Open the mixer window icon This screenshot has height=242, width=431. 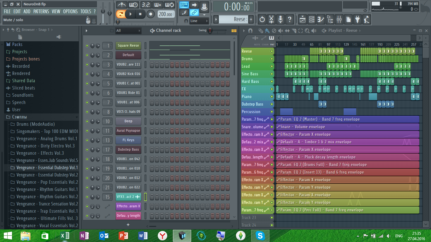tap(339, 19)
